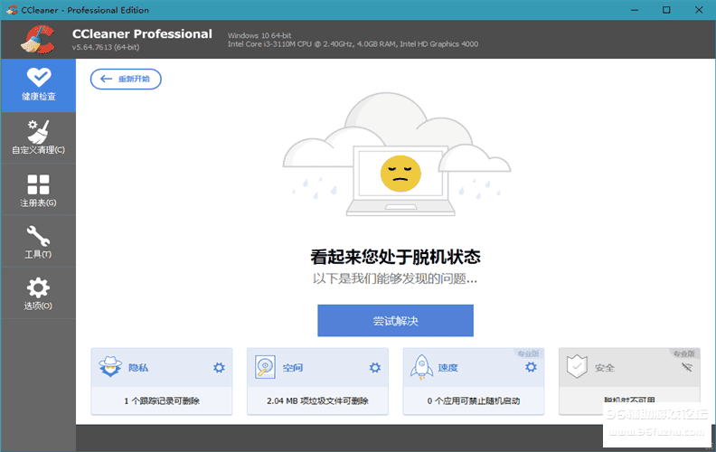The height and width of the screenshot is (452, 716).
Task: Open the 选项(O) options section
Action: pyautogui.click(x=38, y=293)
